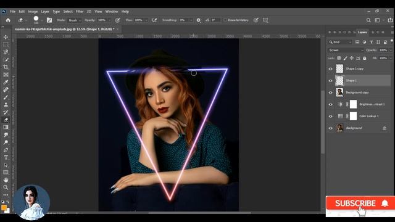Enable airbrush-style build-up icon
Image resolution: width=395 pixels, height=222 pixels.
(x=154, y=20)
